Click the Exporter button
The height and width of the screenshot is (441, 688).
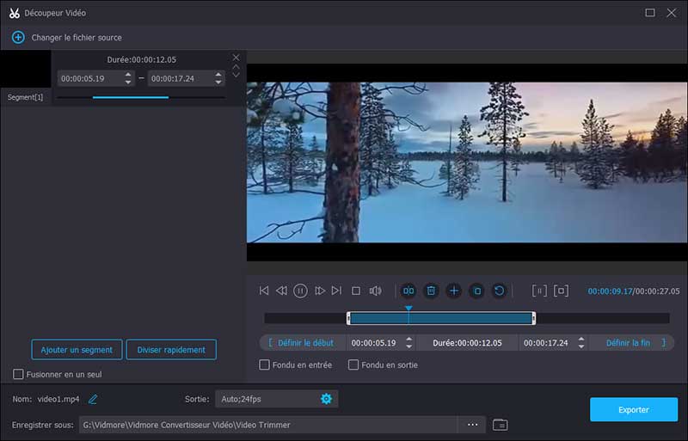click(x=633, y=410)
